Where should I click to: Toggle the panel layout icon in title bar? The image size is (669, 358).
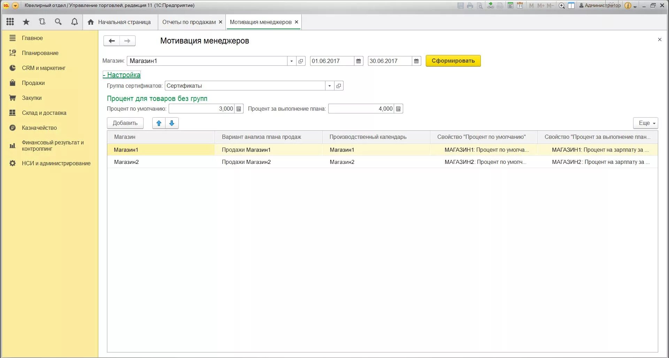[x=571, y=6]
